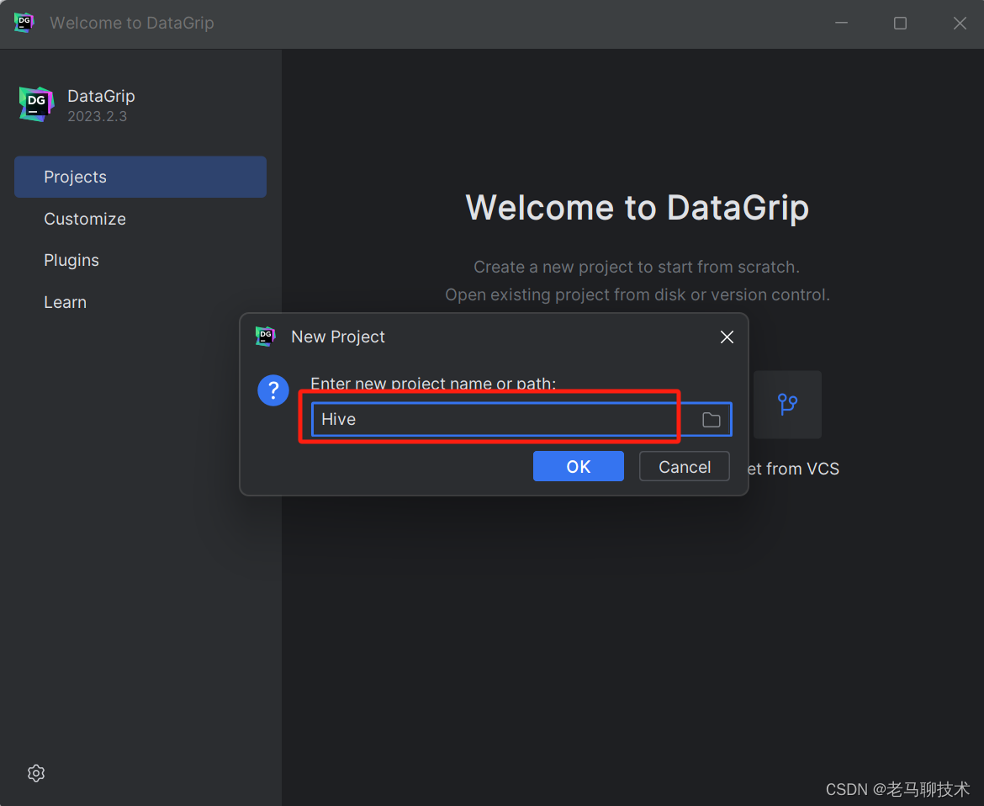The width and height of the screenshot is (984, 806).
Task: Click the New Project dialog title
Action: tap(337, 337)
